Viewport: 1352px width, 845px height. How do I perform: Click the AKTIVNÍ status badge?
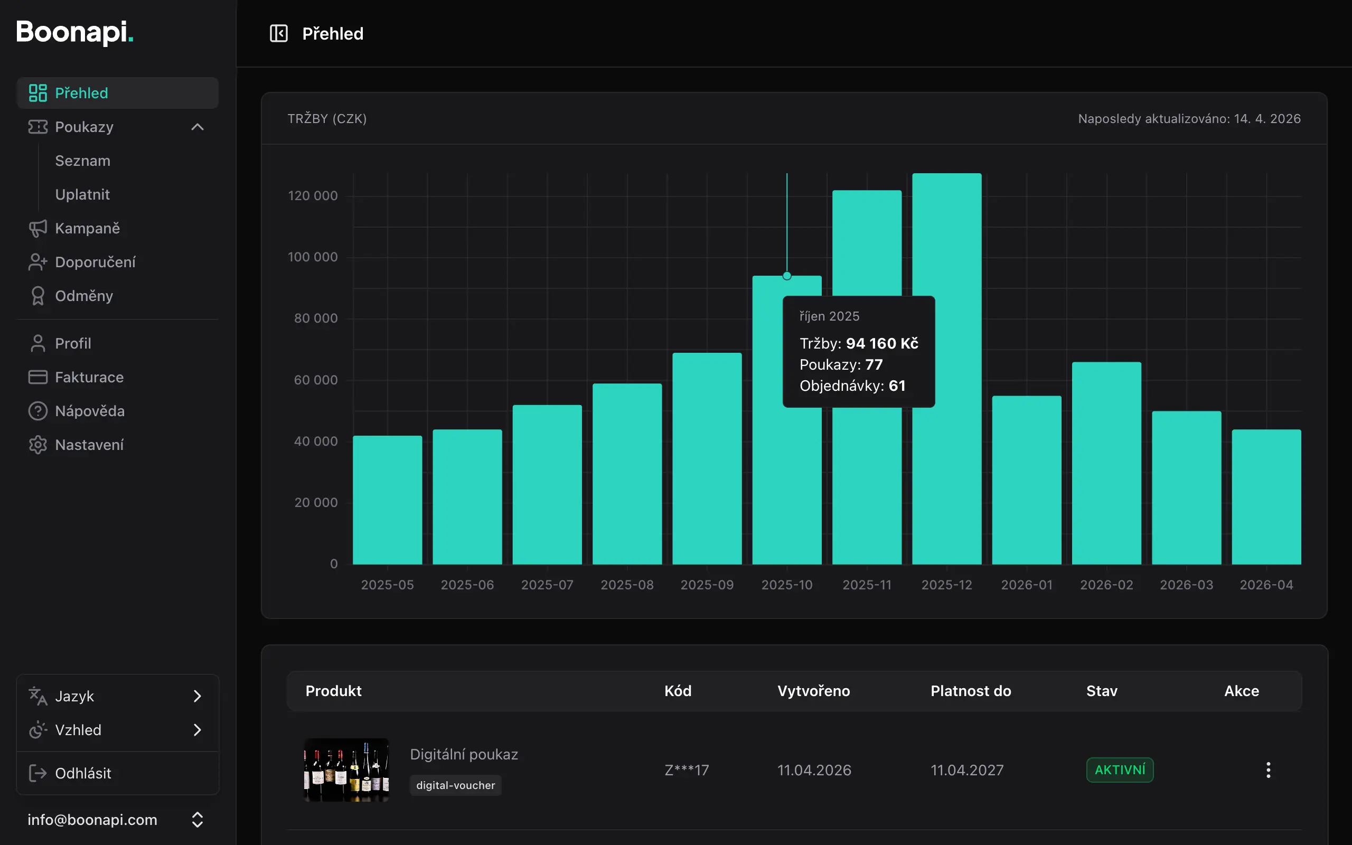(1119, 769)
